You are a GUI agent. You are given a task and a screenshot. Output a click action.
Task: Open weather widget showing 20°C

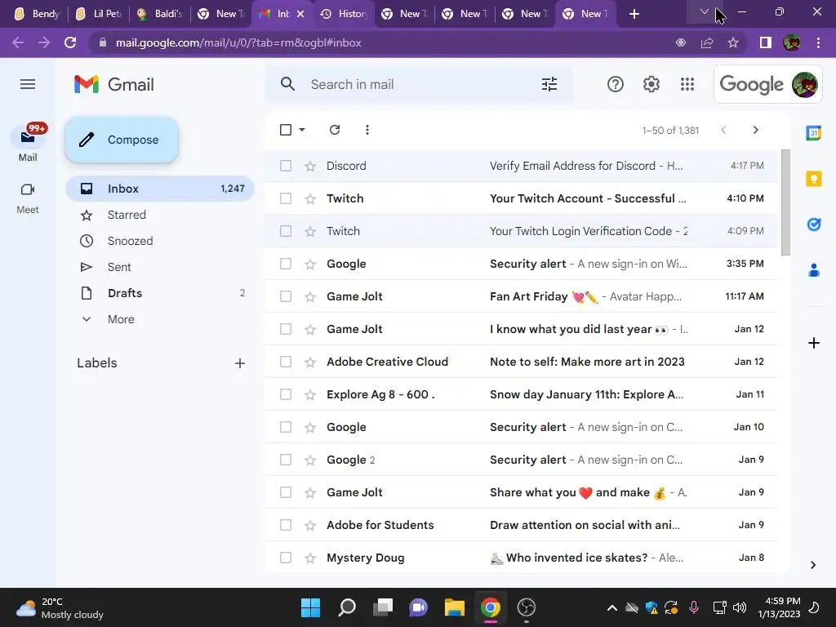point(60,607)
